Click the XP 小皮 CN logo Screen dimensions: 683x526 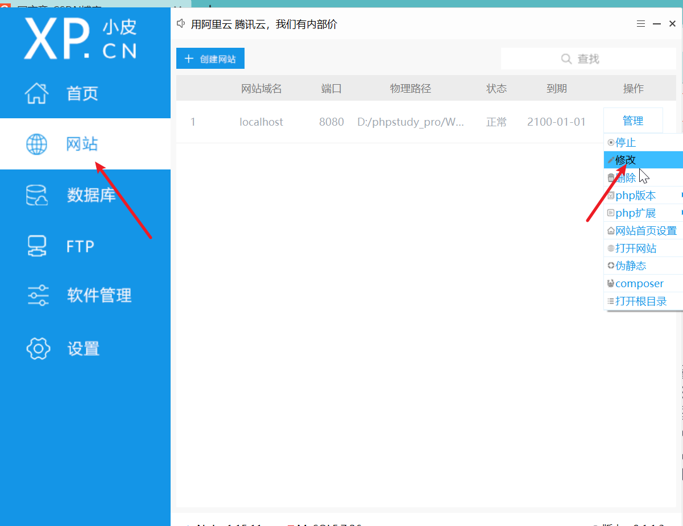pos(80,38)
